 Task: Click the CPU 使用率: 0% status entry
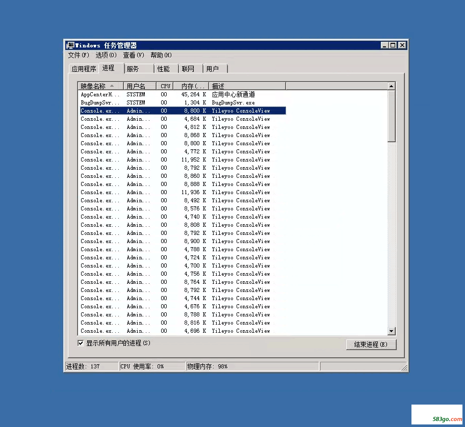click(x=152, y=366)
